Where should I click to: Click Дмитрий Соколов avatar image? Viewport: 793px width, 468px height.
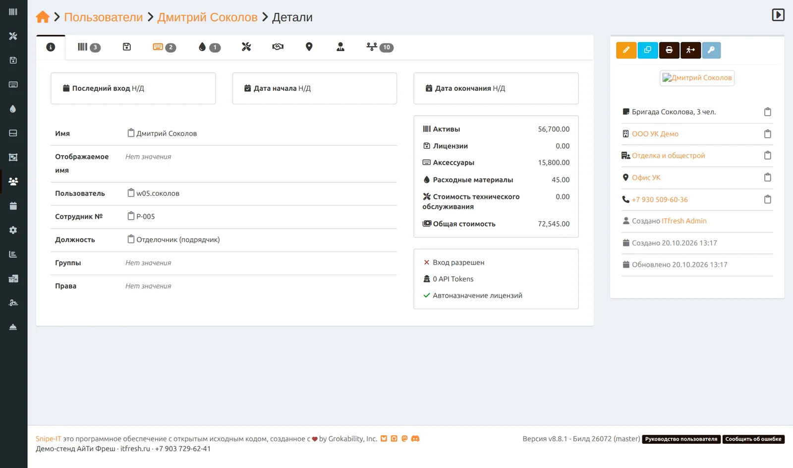(x=697, y=78)
